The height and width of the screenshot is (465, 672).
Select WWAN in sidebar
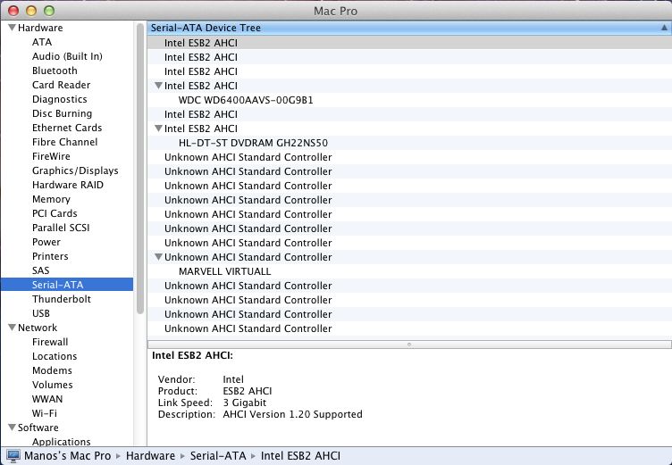coord(47,399)
